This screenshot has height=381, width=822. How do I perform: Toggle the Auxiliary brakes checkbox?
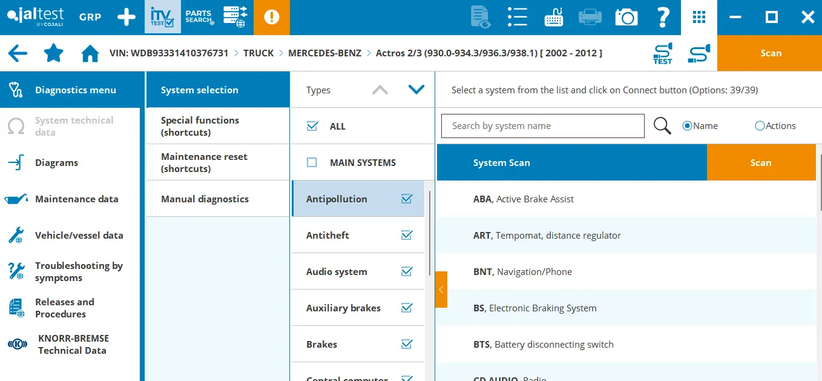407,308
